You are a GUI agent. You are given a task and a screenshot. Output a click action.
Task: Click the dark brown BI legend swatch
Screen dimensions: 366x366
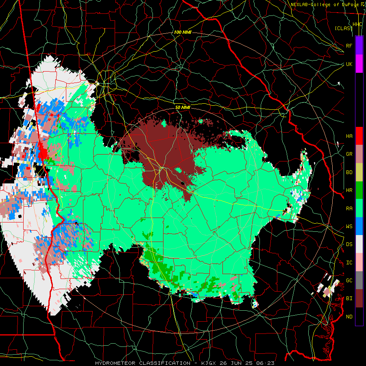tap(359, 298)
